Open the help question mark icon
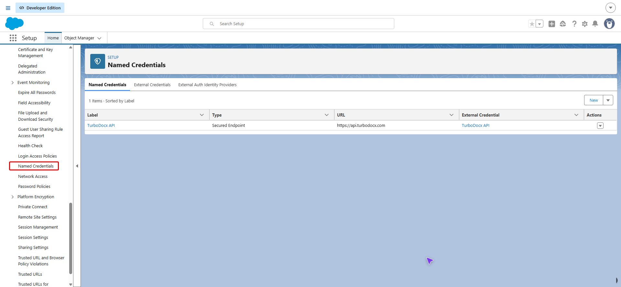Image resolution: width=621 pixels, height=287 pixels. click(574, 24)
